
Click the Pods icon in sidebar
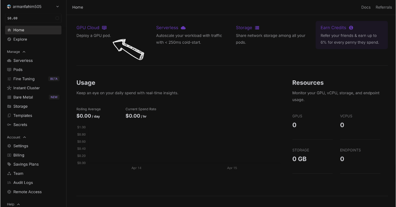click(9, 70)
